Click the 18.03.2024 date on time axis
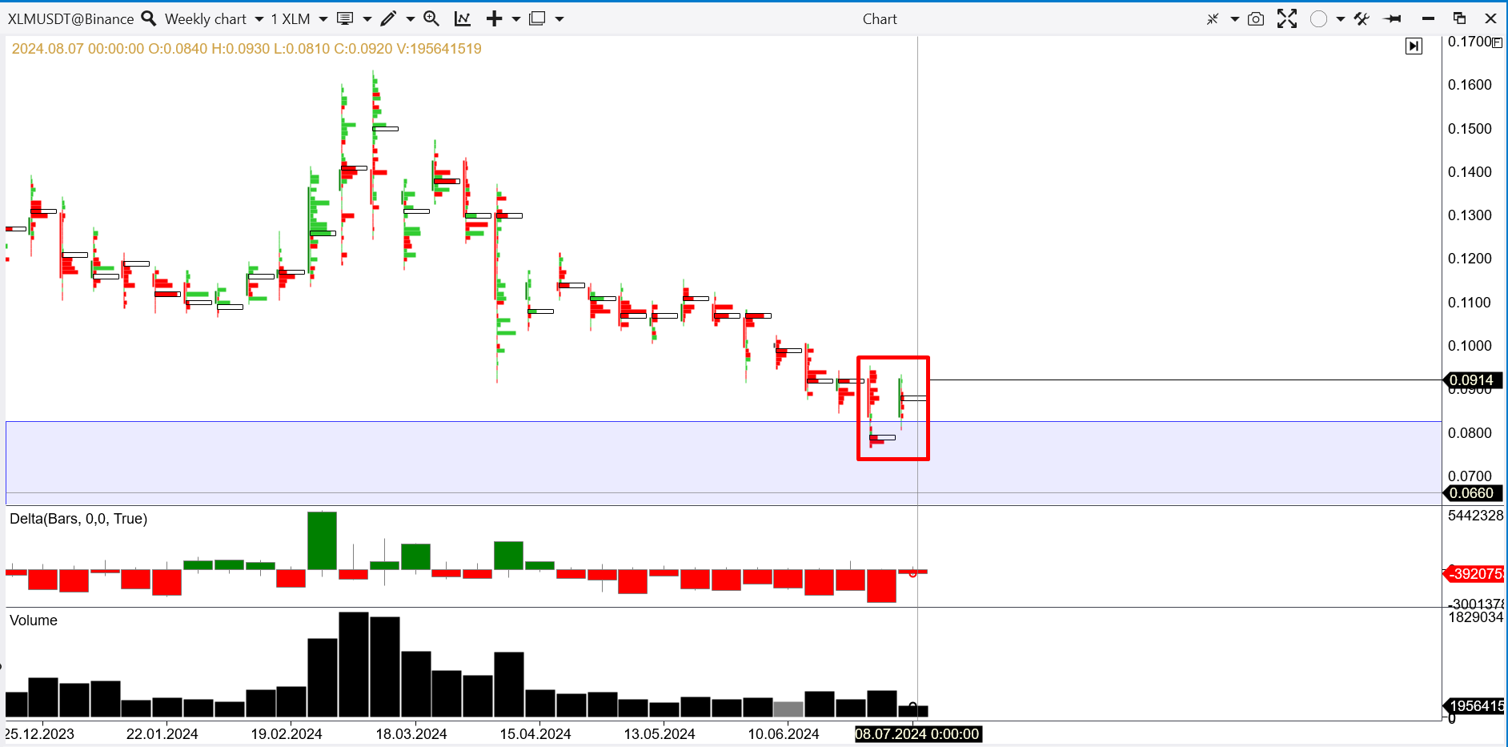1508x747 pixels. pos(411,734)
